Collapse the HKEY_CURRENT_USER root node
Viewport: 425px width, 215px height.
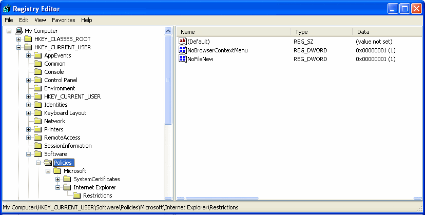pos(19,47)
